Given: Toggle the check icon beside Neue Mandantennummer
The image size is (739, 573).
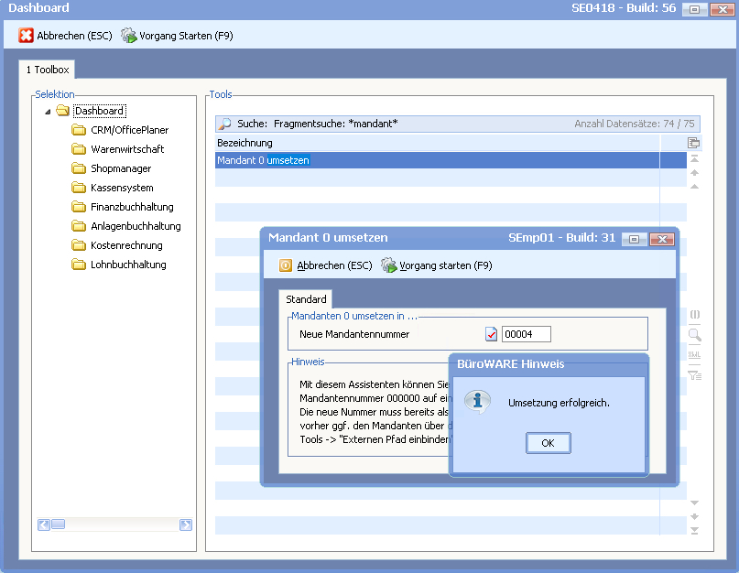Looking at the screenshot, I should [x=492, y=334].
